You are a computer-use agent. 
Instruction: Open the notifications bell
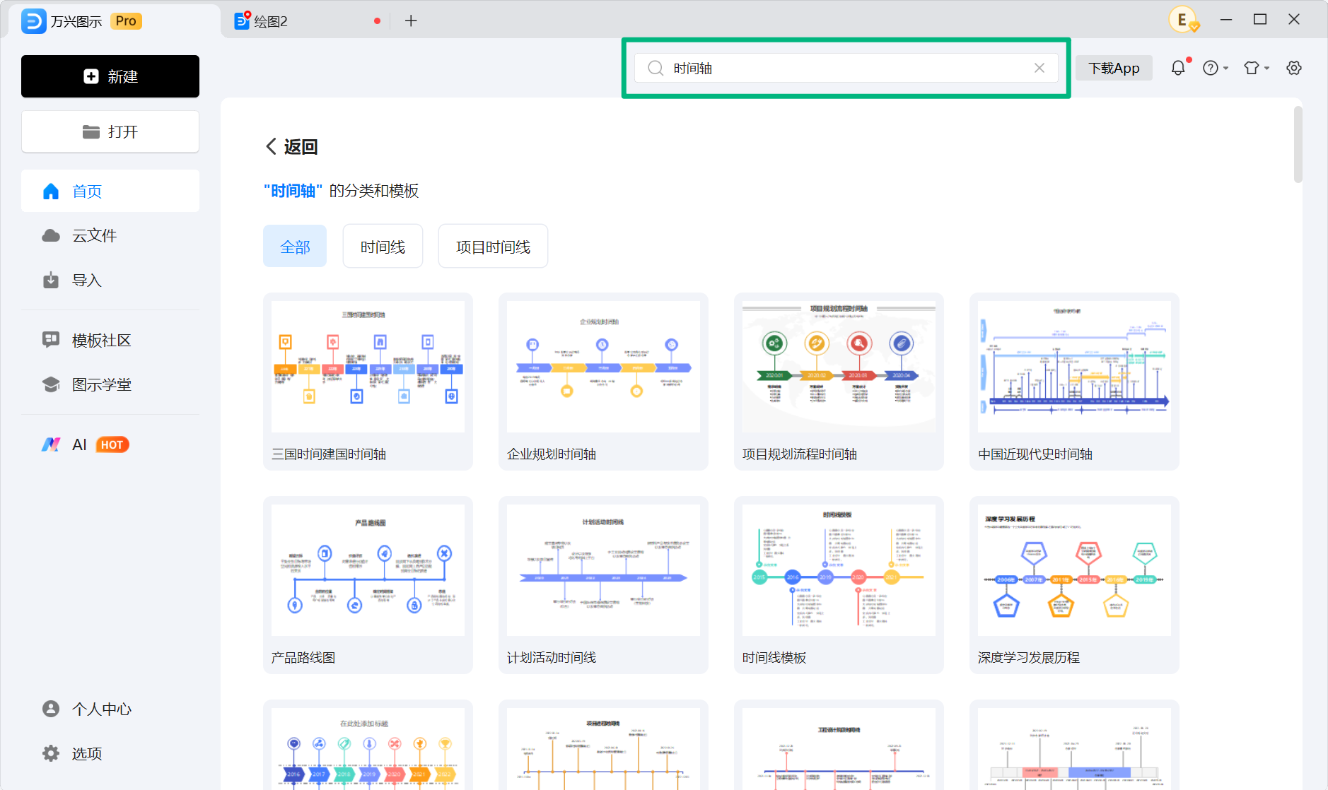pos(1178,68)
